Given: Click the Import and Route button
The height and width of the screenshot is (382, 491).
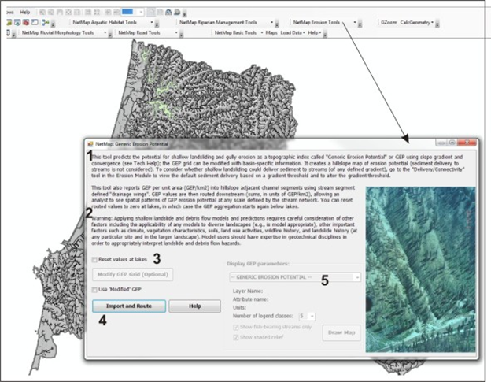Looking at the screenshot, I should [x=128, y=306].
